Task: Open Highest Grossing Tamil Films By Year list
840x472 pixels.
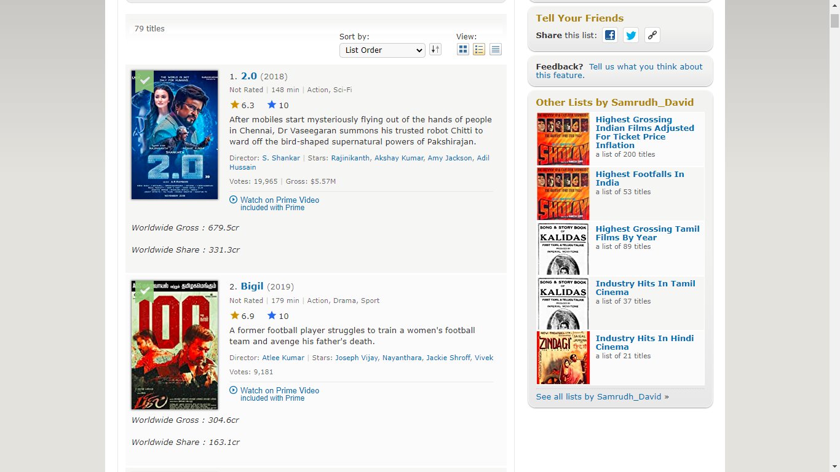Action: (648, 233)
